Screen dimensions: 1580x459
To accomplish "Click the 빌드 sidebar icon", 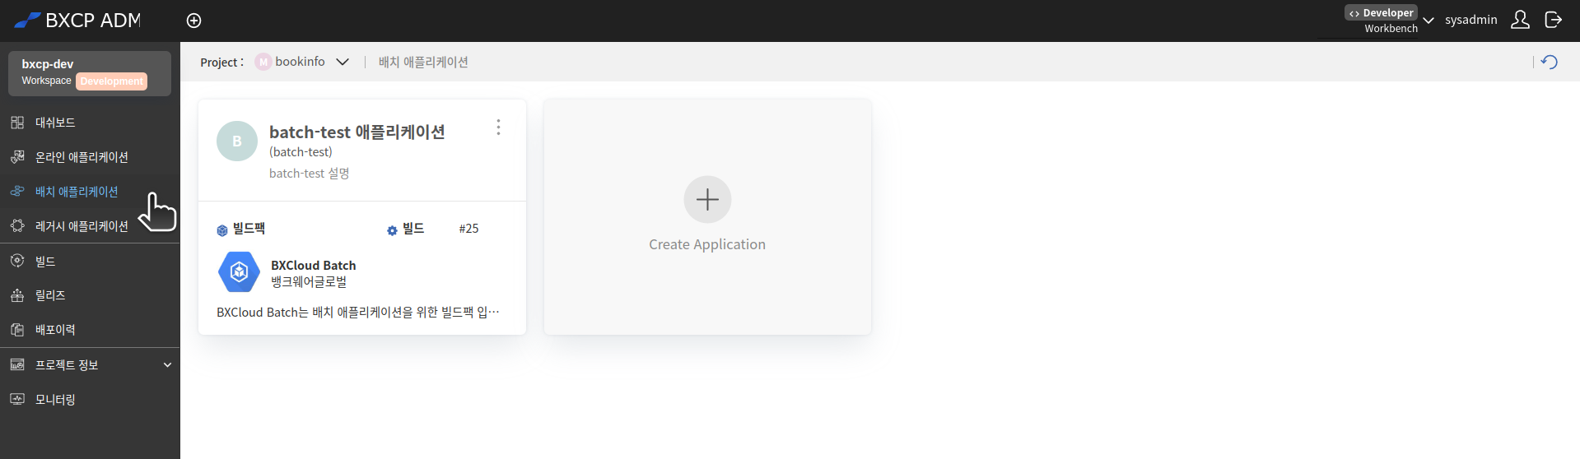I will (17, 261).
